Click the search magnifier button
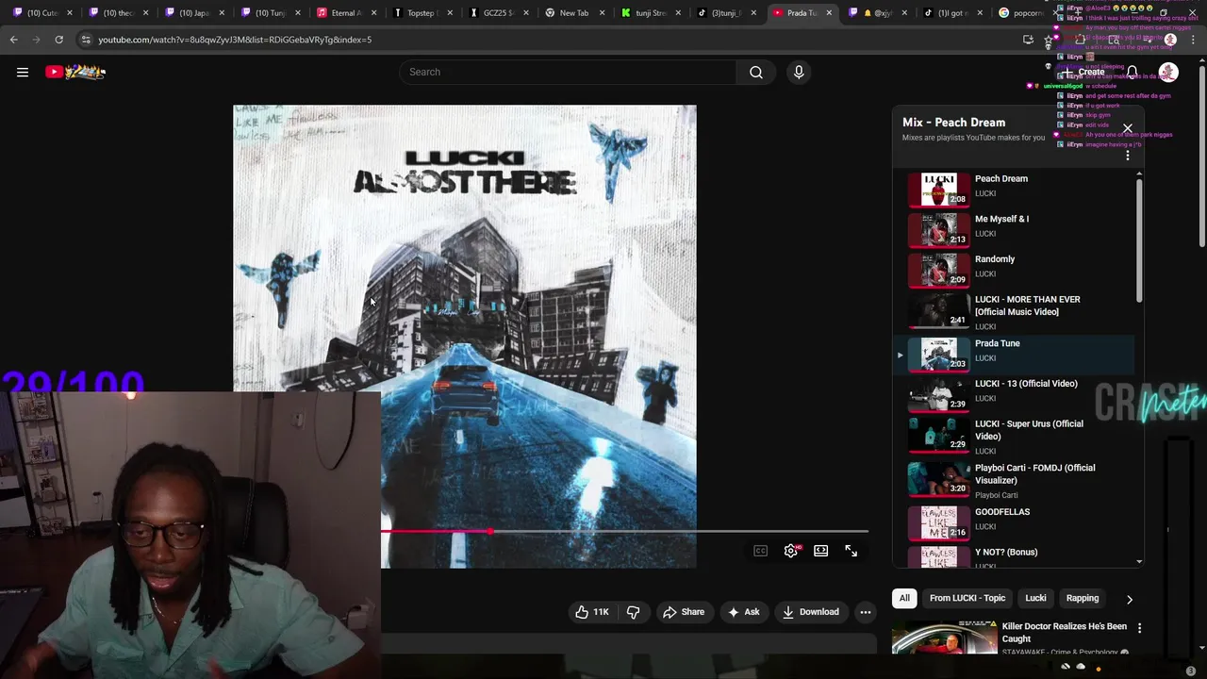 (755, 72)
